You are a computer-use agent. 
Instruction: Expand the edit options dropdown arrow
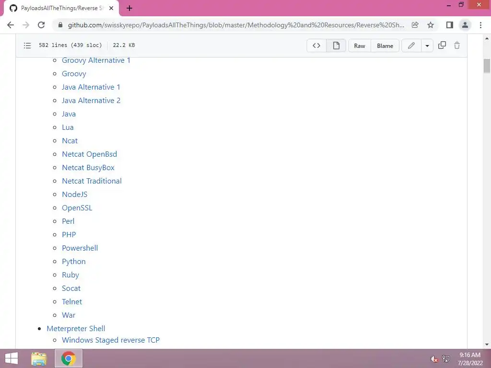coord(427,46)
